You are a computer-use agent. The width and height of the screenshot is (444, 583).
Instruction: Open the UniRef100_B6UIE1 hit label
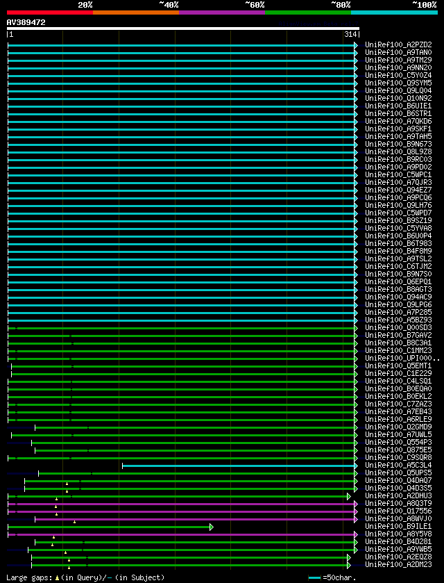coord(398,106)
